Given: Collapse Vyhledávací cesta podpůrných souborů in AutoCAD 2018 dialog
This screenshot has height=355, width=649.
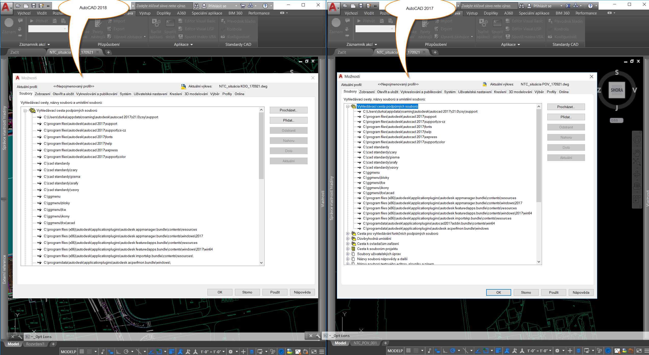Looking at the screenshot, I should point(25,111).
